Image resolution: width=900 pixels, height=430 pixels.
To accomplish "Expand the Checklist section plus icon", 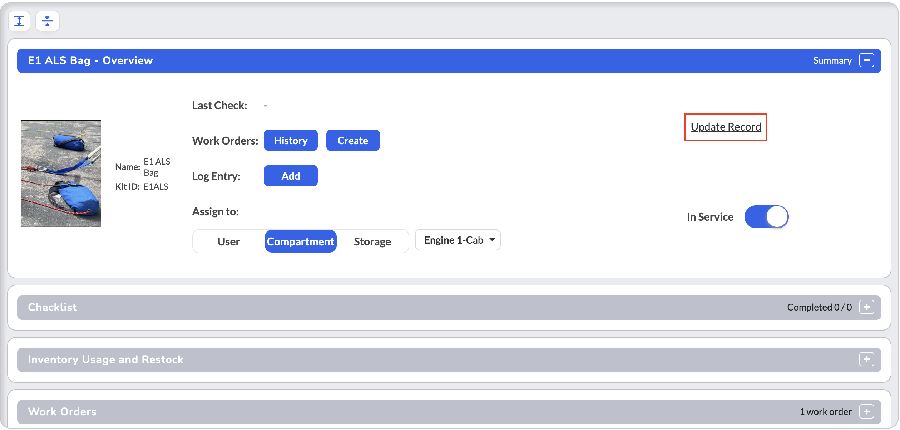I will point(866,307).
